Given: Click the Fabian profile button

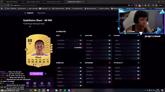Looking at the screenshot, I should (x=160, y=5).
